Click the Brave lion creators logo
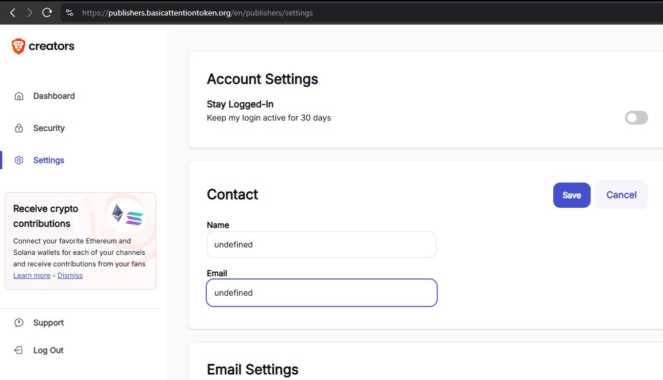The image size is (663, 380). point(43,46)
